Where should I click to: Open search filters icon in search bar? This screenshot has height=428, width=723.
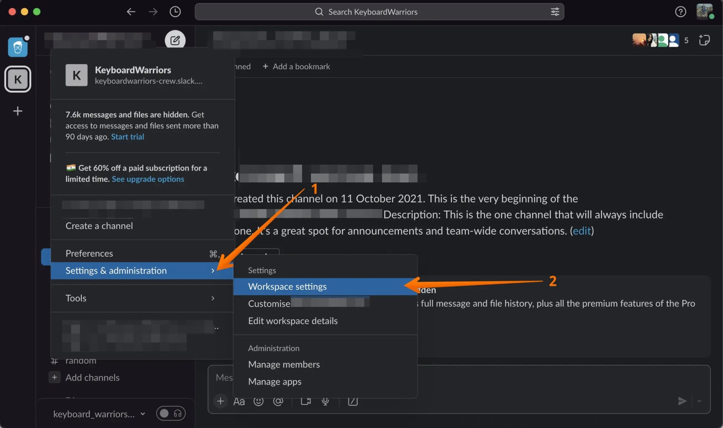click(x=555, y=12)
